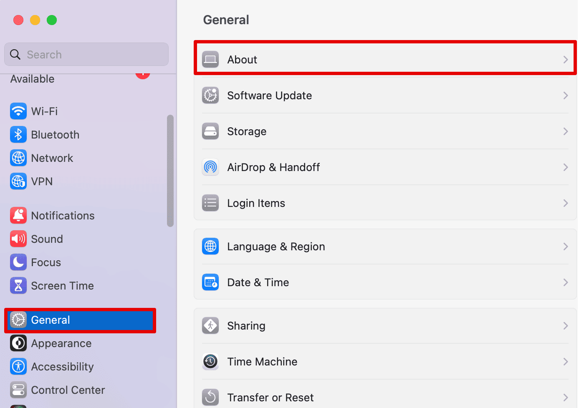Viewport: 579px width, 408px height.
Task: Open Network settings
Action: coord(52,158)
